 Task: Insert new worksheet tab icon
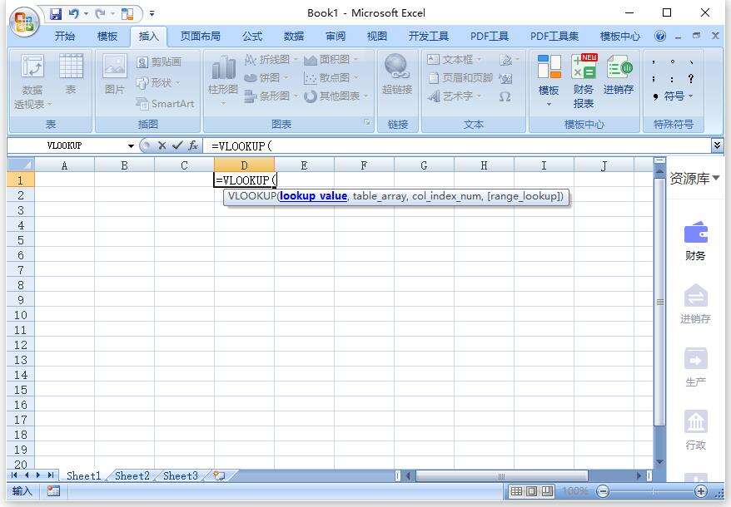point(219,475)
